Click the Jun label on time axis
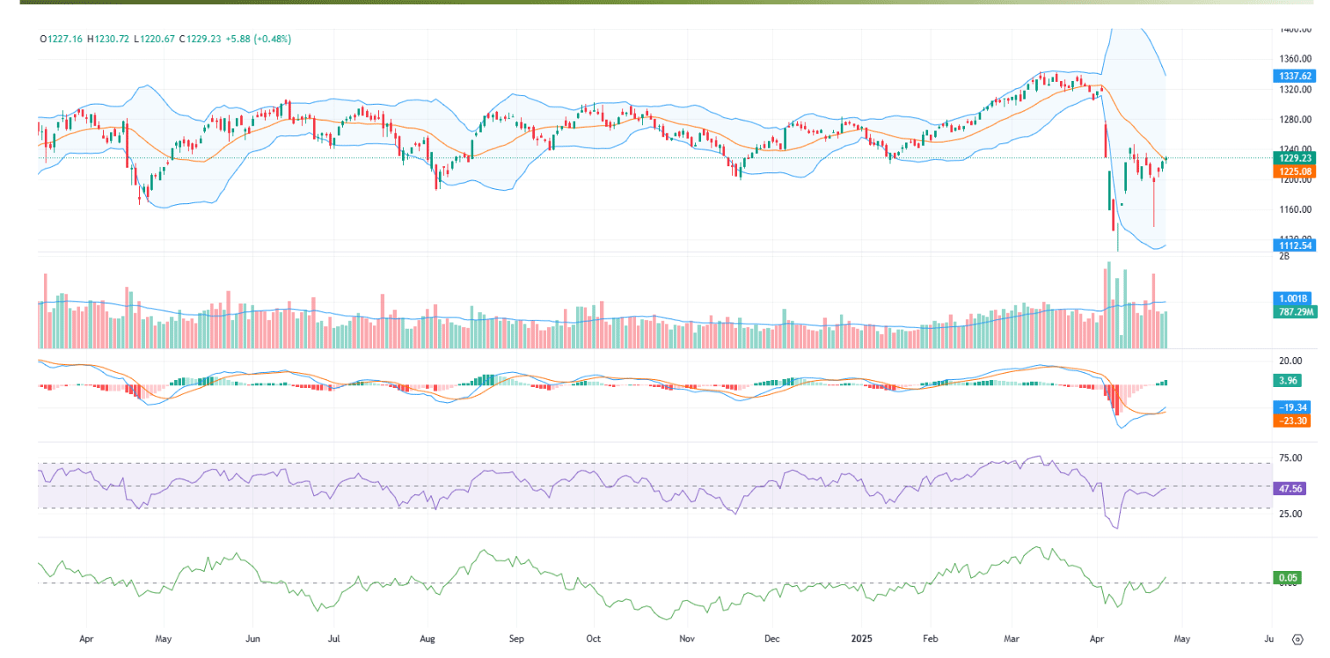 [x=252, y=639]
